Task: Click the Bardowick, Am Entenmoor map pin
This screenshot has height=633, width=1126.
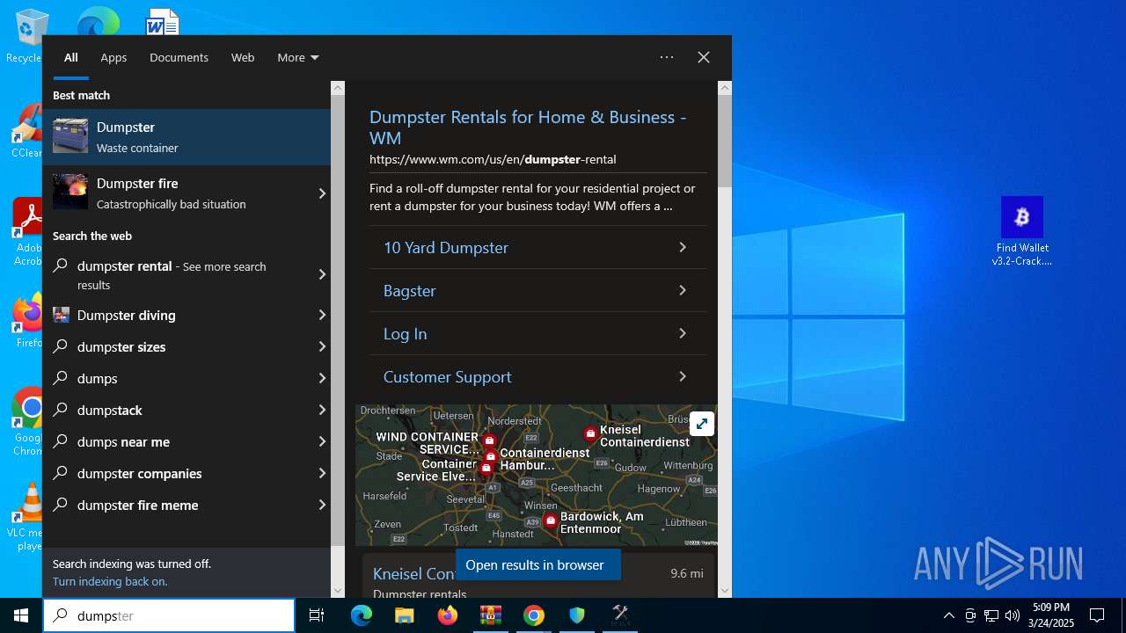Action: (x=551, y=521)
